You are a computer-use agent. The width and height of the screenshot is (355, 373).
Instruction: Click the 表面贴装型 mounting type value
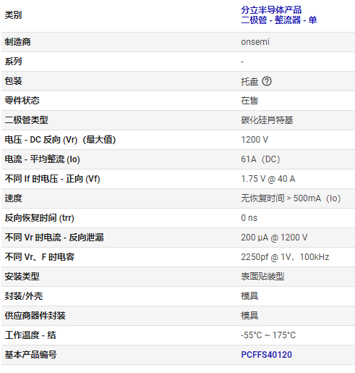(262, 277)
